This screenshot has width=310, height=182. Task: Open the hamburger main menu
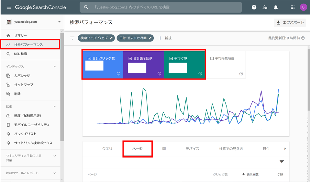click(9, 7)
